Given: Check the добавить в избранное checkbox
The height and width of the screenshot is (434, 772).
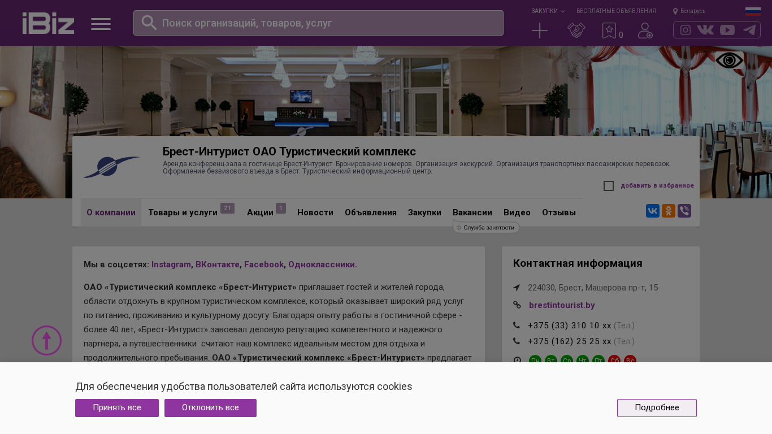Looking at the screenshot, I should (x=609, y=186).
